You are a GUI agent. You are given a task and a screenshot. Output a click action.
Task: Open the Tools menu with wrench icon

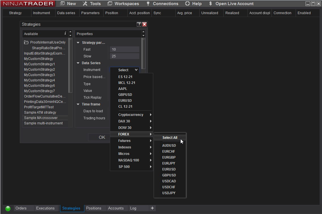pyautogui.click(x=91, y=4)
